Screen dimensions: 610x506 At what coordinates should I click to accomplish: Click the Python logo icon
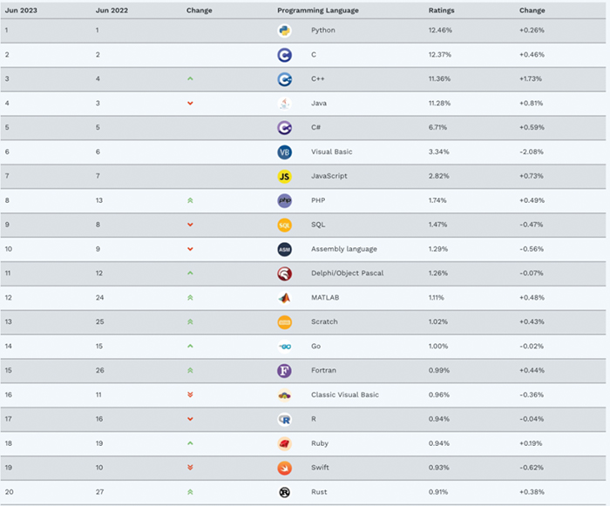(x=284, y=30)
